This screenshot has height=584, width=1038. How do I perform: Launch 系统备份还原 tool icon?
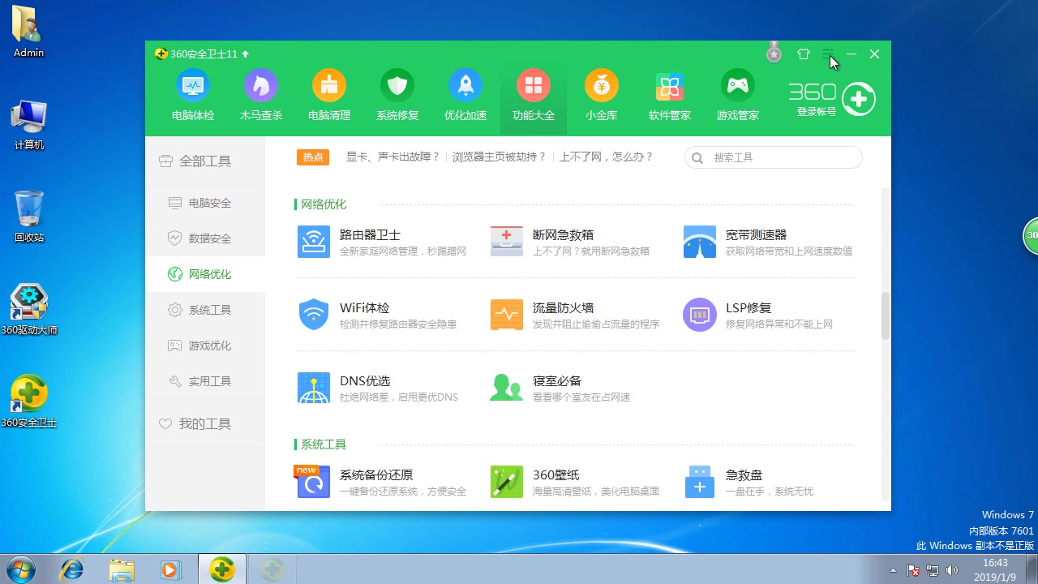coord(314,482)
